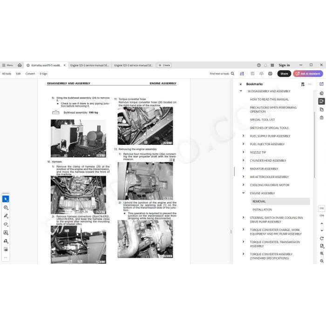Go to next page with down arrow
This screenshot has width=326, height=326.
click(322, 231)
